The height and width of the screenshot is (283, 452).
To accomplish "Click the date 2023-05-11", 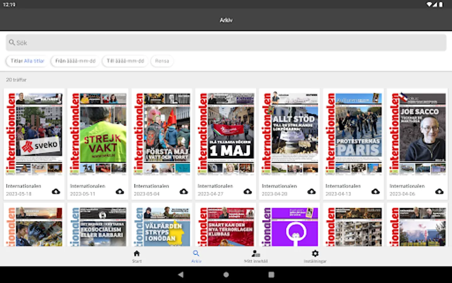I will click(83, 194).
